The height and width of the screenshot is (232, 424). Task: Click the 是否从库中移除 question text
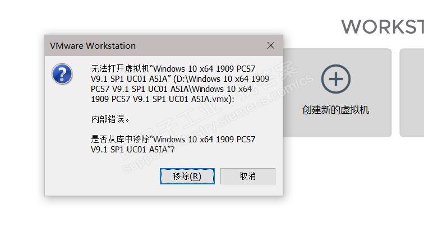[121, 140]
